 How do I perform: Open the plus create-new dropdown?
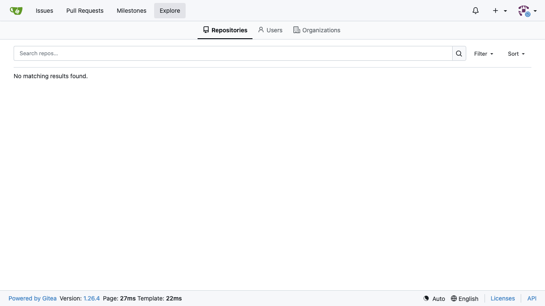[500, 11]
